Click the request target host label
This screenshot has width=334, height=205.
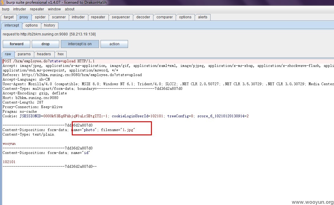tap(49, 34)
